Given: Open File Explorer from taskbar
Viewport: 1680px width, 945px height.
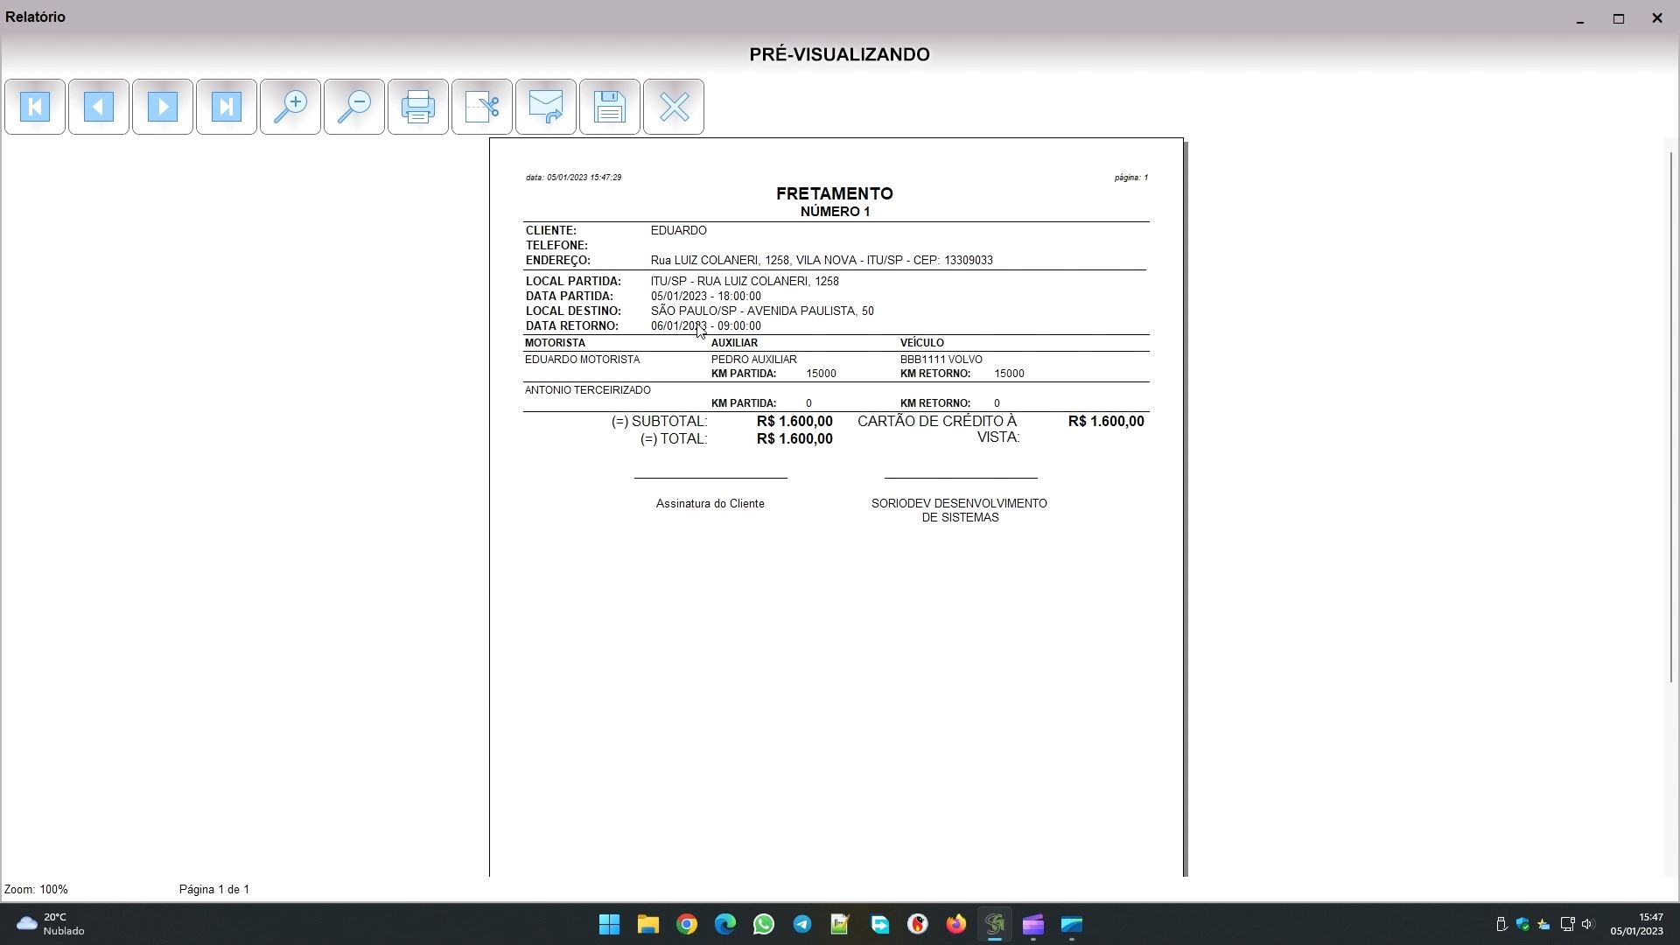Looking at the screenshot, I should (648, 924).
